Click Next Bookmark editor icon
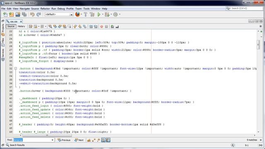This screenshot has width=265, height=149. point(80,26)
